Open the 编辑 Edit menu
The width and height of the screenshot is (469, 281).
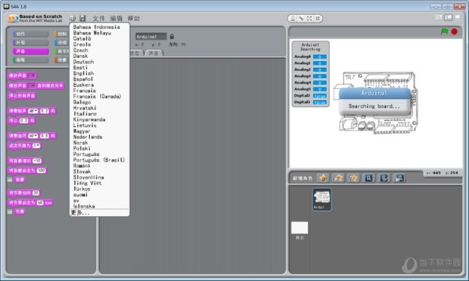point(116,18)
